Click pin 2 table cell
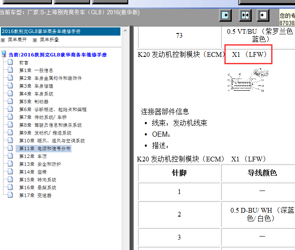The width and height of the screenshot is (295, 250). tap(179, 214)
